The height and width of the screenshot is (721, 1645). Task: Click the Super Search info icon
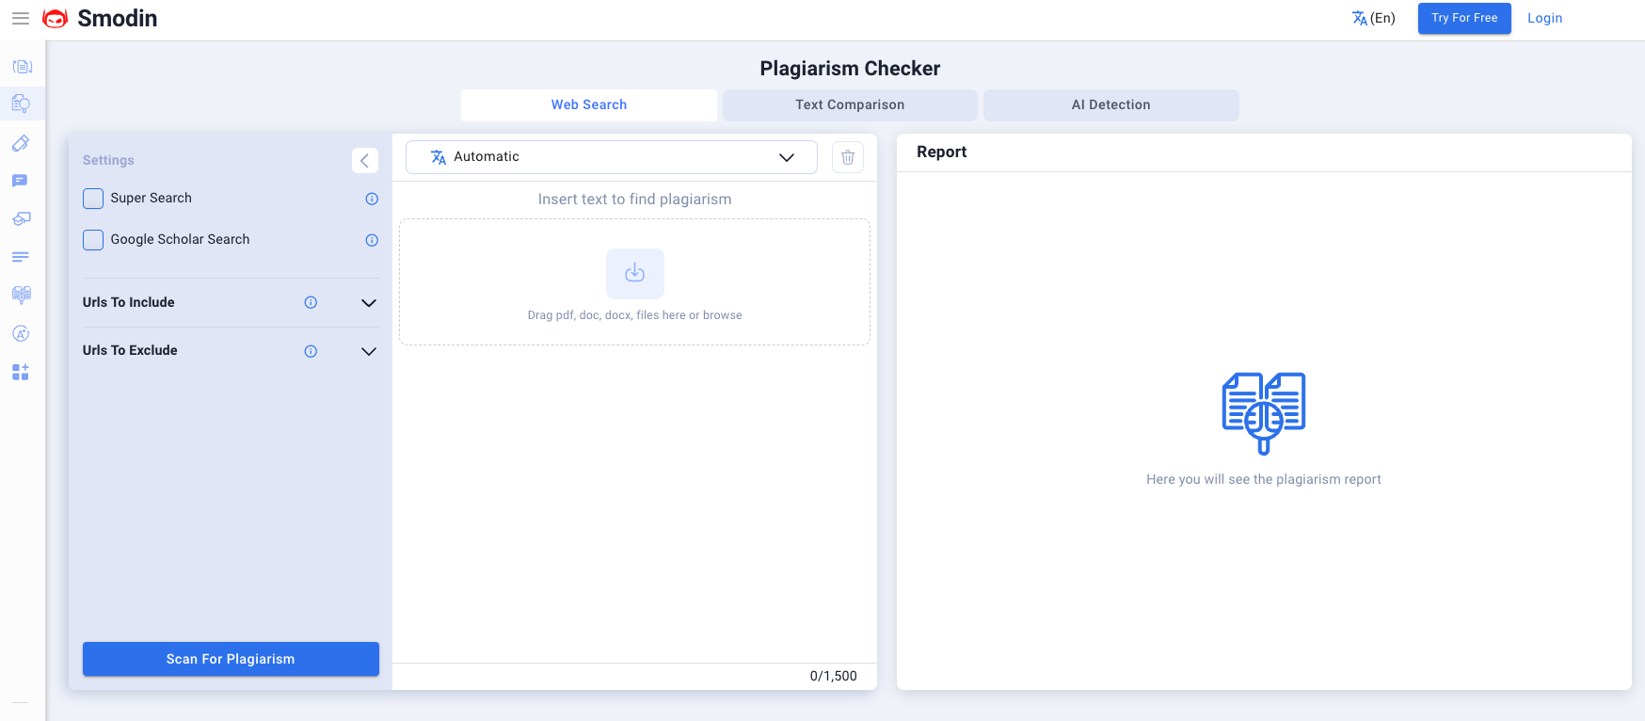click(x=372, y=199)
